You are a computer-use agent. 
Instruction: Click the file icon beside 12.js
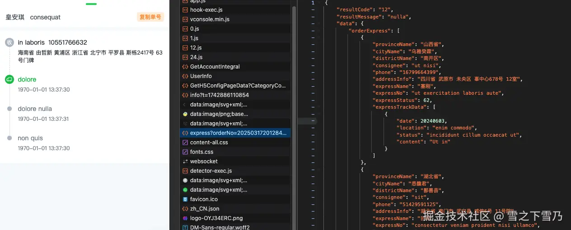185,47
